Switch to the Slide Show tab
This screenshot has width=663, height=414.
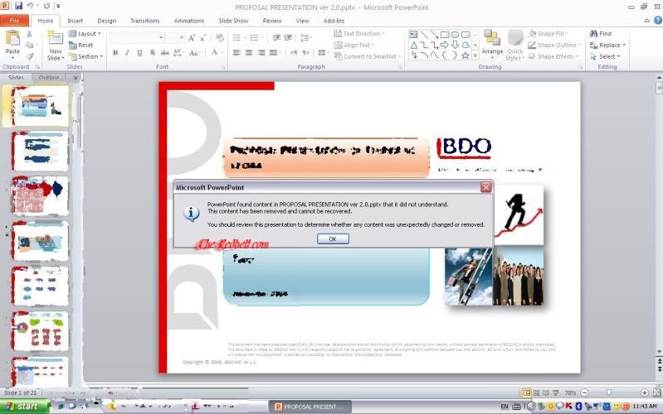click(x=233, y=20)
